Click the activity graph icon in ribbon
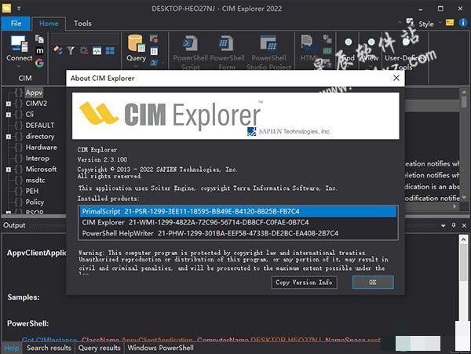 [97, 51]
